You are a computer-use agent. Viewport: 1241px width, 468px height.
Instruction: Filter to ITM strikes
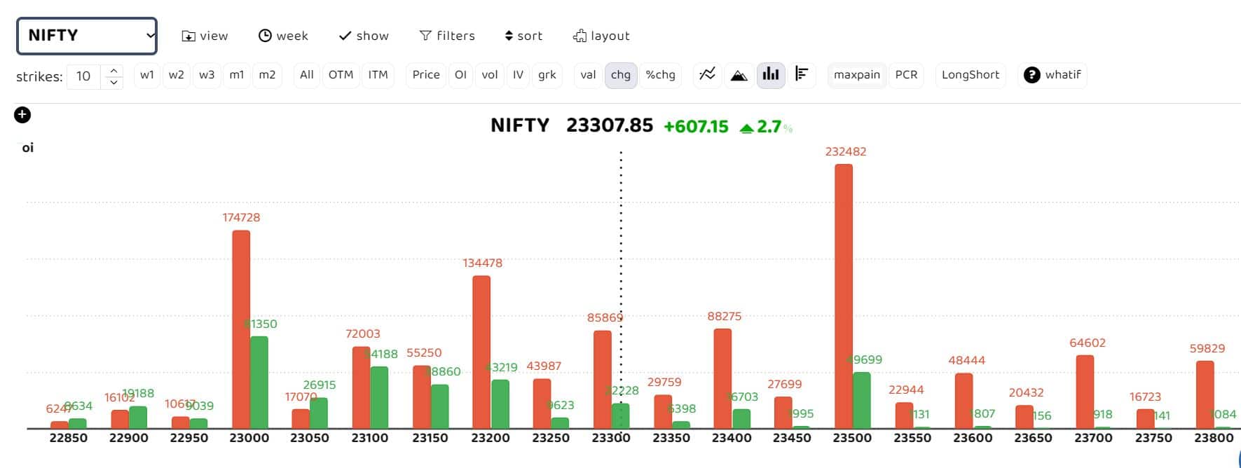tap(378, 75)
